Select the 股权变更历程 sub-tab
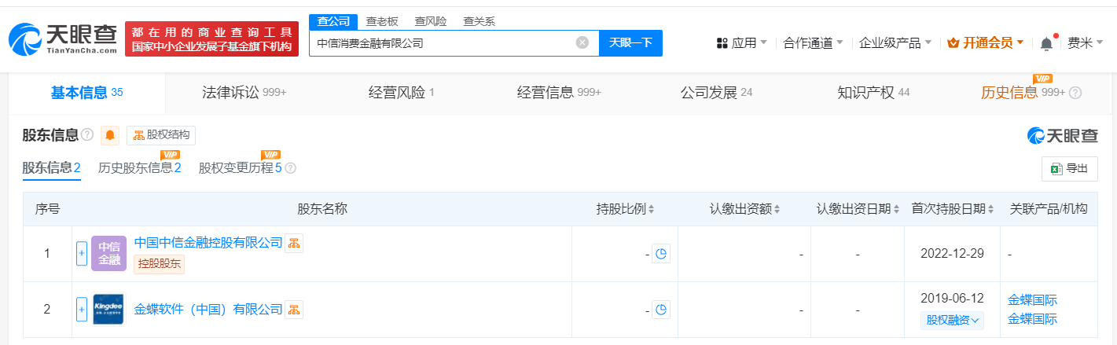The height and width of the screenshot is (345, 1117). pyautogui.click(x=240, y=167)
